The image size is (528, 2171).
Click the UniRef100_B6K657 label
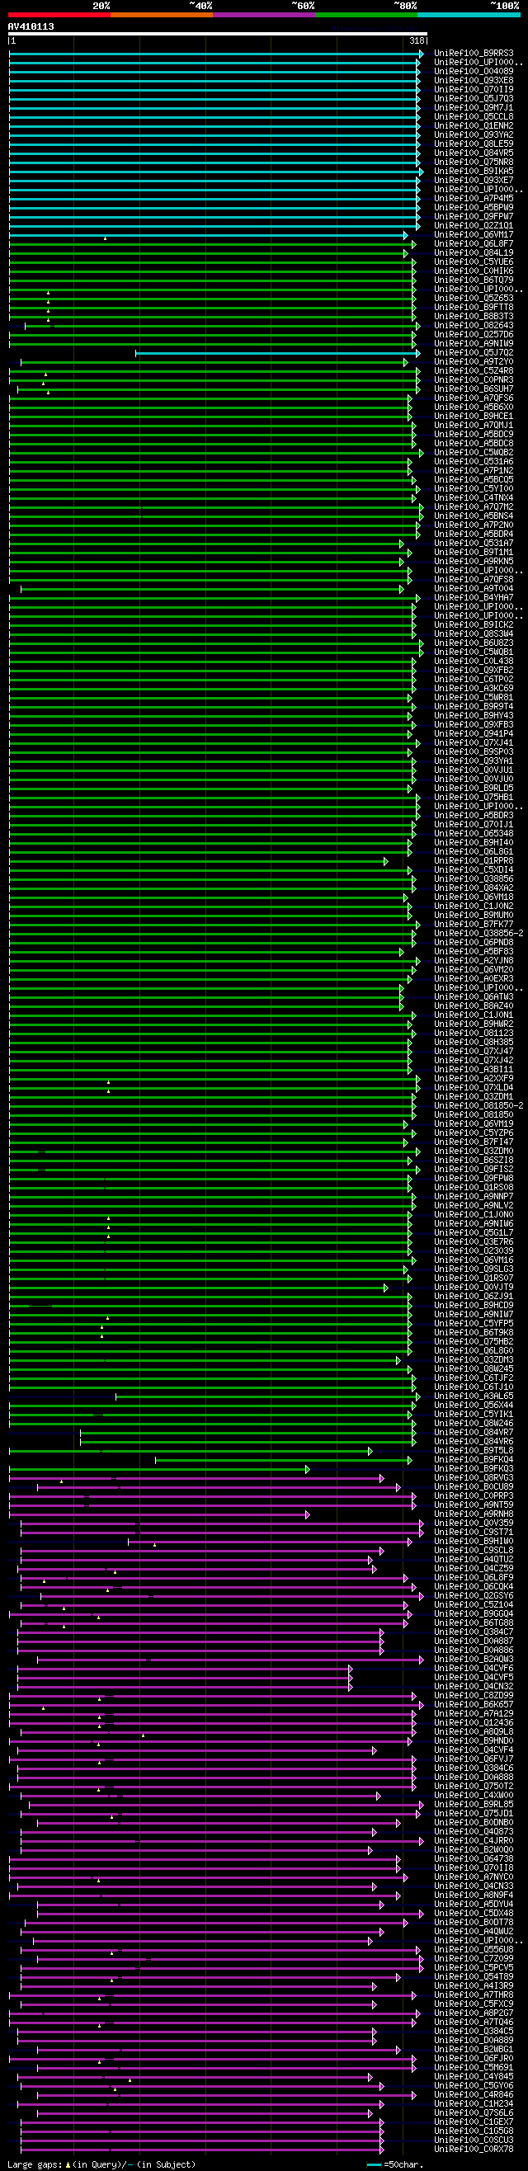click(474, 1704)
